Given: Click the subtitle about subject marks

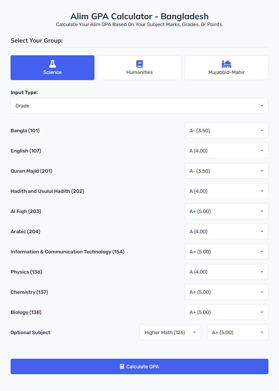Looking at the screenshot, I should pos(139,25).
